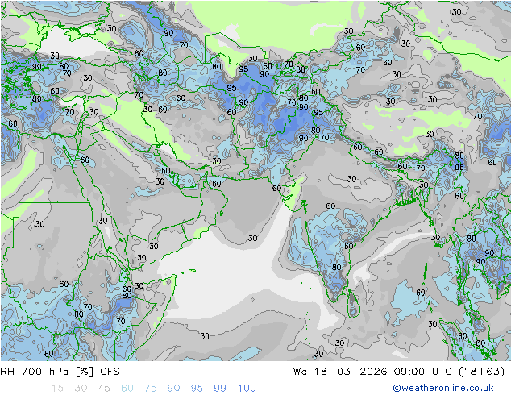Viewport: 511px width, 395px height.
Task: Select the 99 value in the colour legend
Action: pos(220,388)
